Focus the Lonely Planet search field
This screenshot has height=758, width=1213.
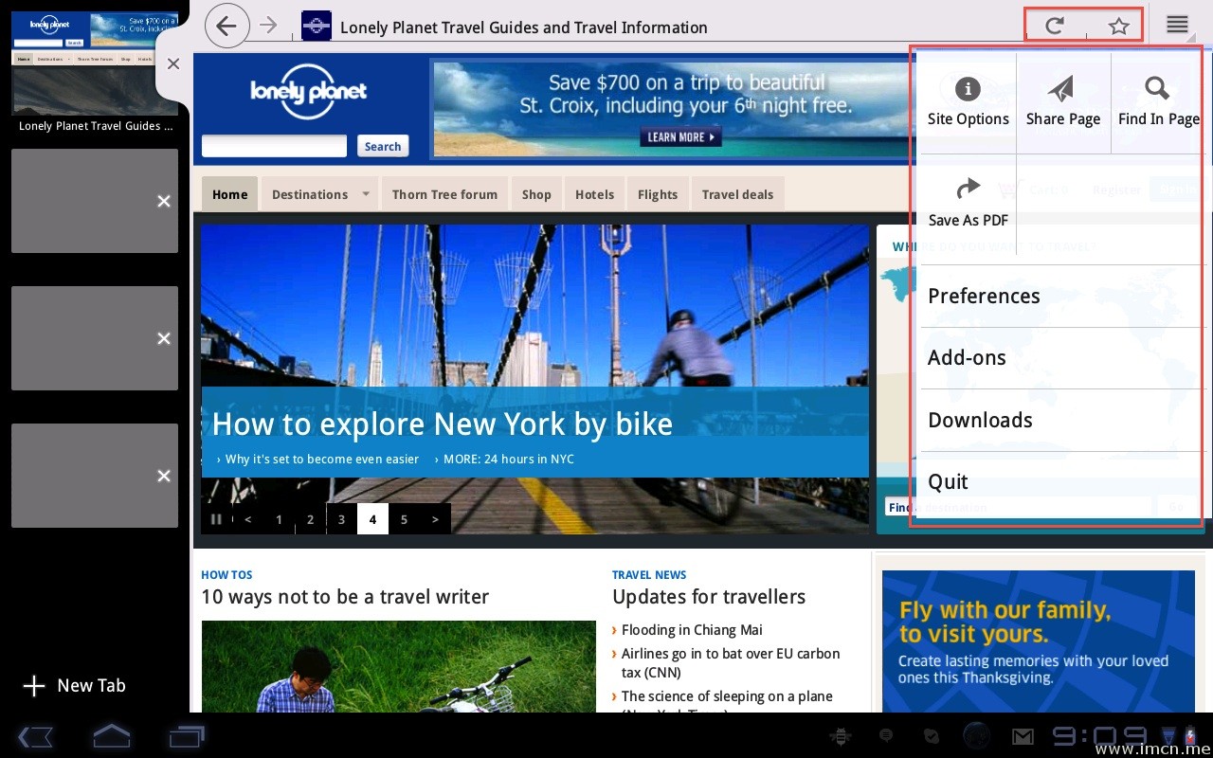tap(274, 146)
